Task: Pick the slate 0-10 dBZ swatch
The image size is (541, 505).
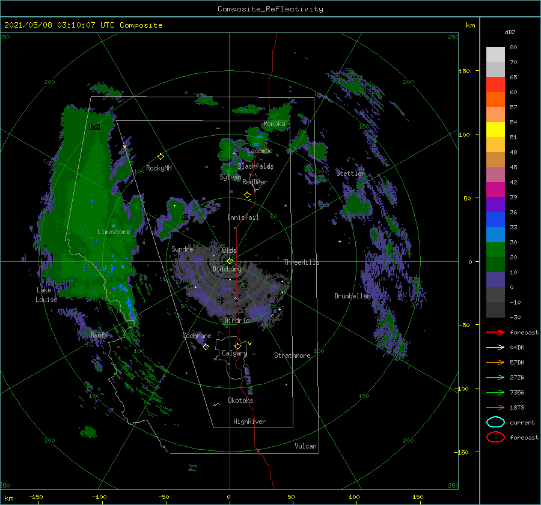Action: tap(495, 280)
